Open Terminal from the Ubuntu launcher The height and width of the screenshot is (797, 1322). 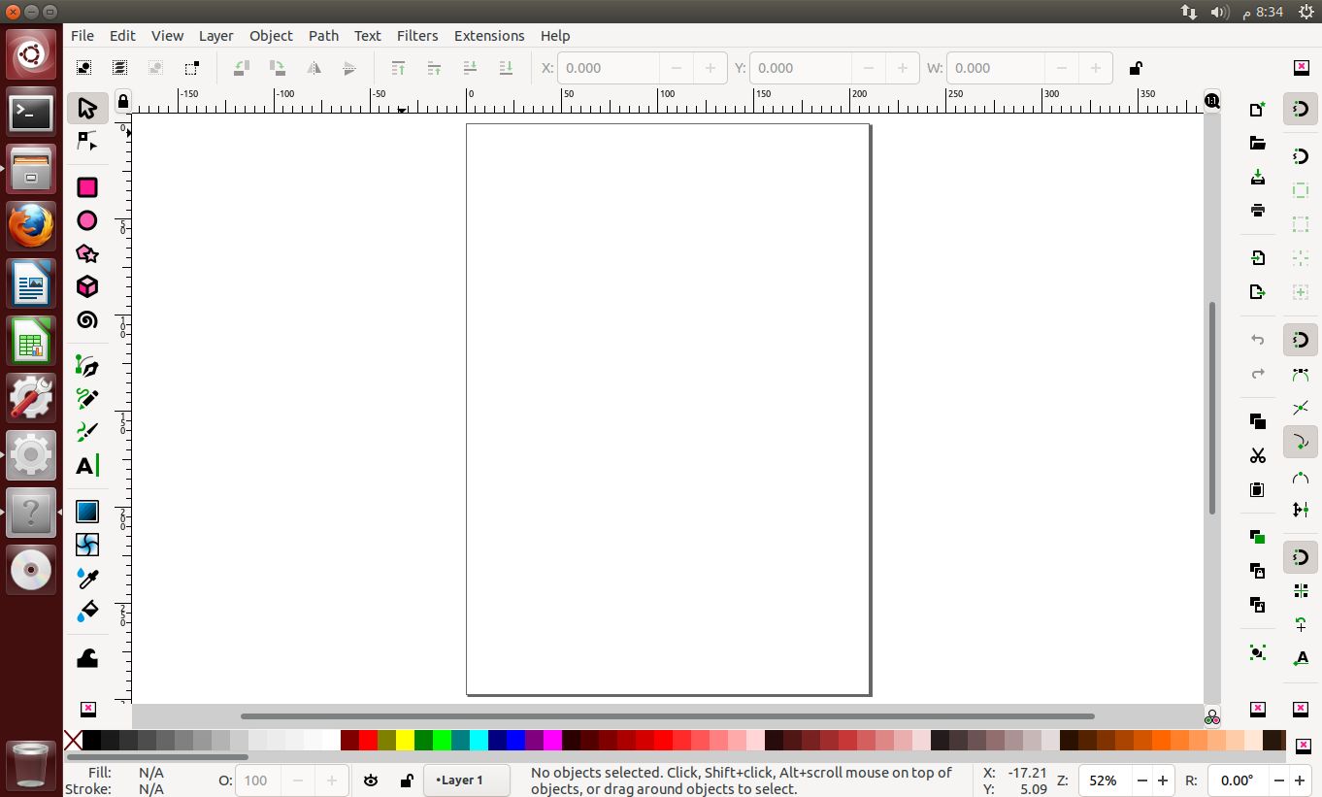tap(31, 113)
